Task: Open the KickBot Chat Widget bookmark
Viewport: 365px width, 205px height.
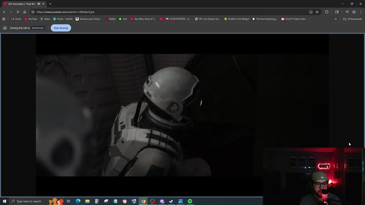Action: coord(236,19)
